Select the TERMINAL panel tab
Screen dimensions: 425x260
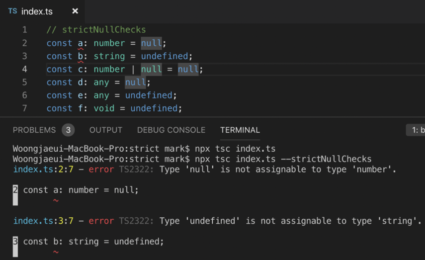[x=240, y=130]
